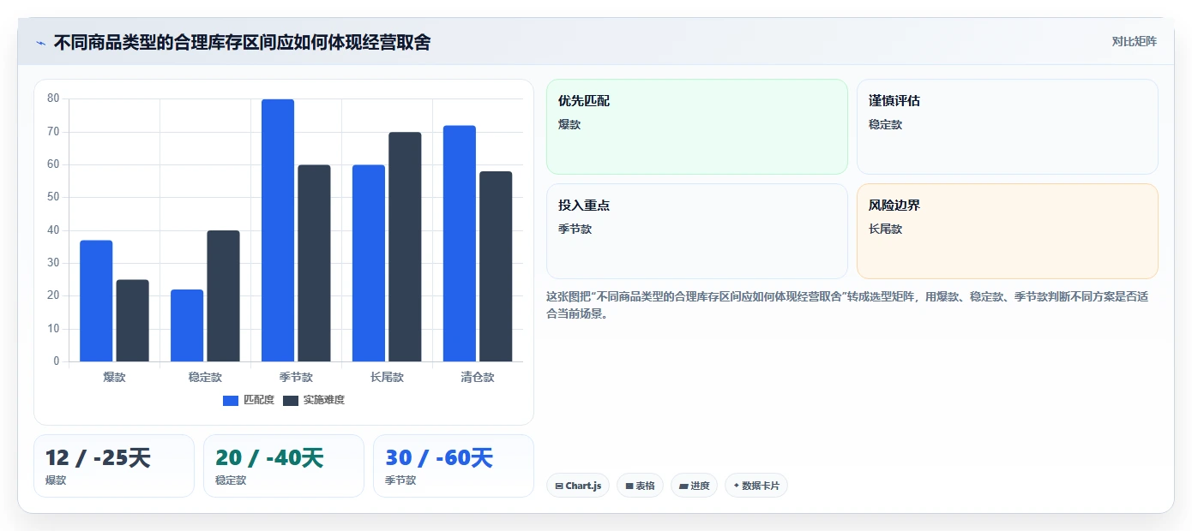Click the 季节款 axis label under chart

point(296,377)
